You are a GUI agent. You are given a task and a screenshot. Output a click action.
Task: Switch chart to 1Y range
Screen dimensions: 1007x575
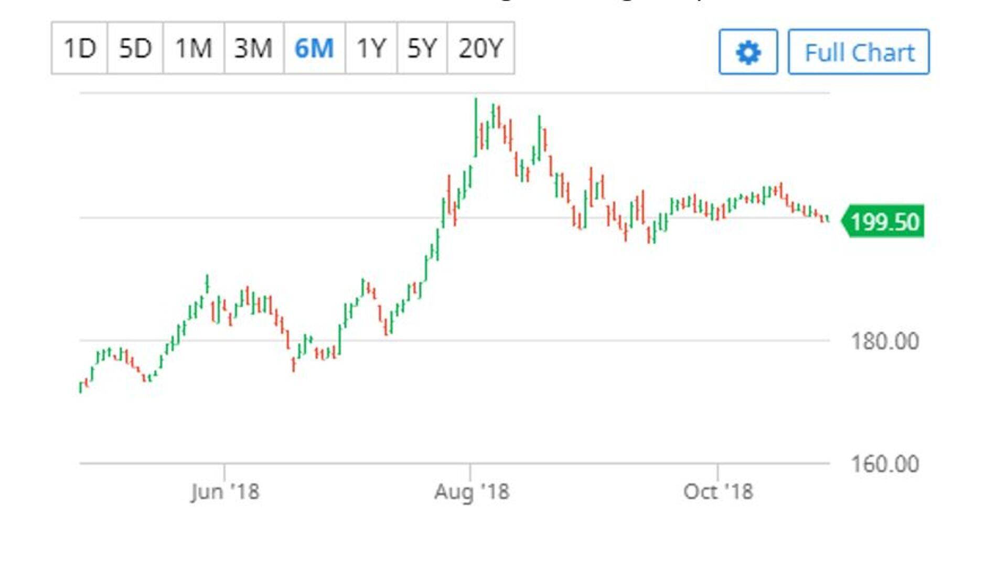[371, 48]
